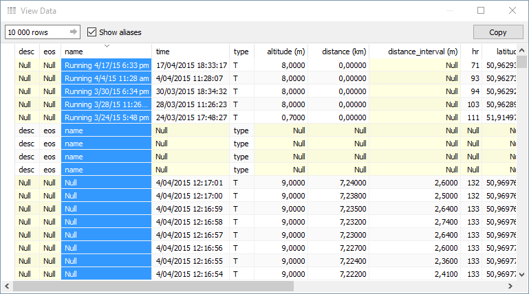529x294 pixels.
Task: Click distance_interval cell 2,3600
Action: [415, 261]
